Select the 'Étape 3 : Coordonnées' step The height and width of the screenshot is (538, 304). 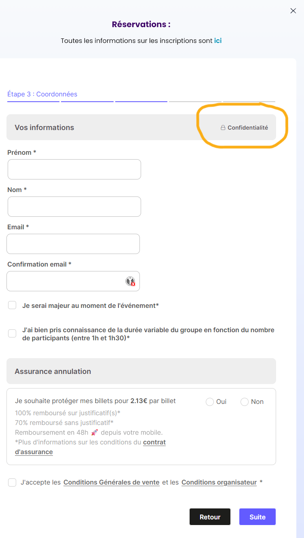[42, 94]
